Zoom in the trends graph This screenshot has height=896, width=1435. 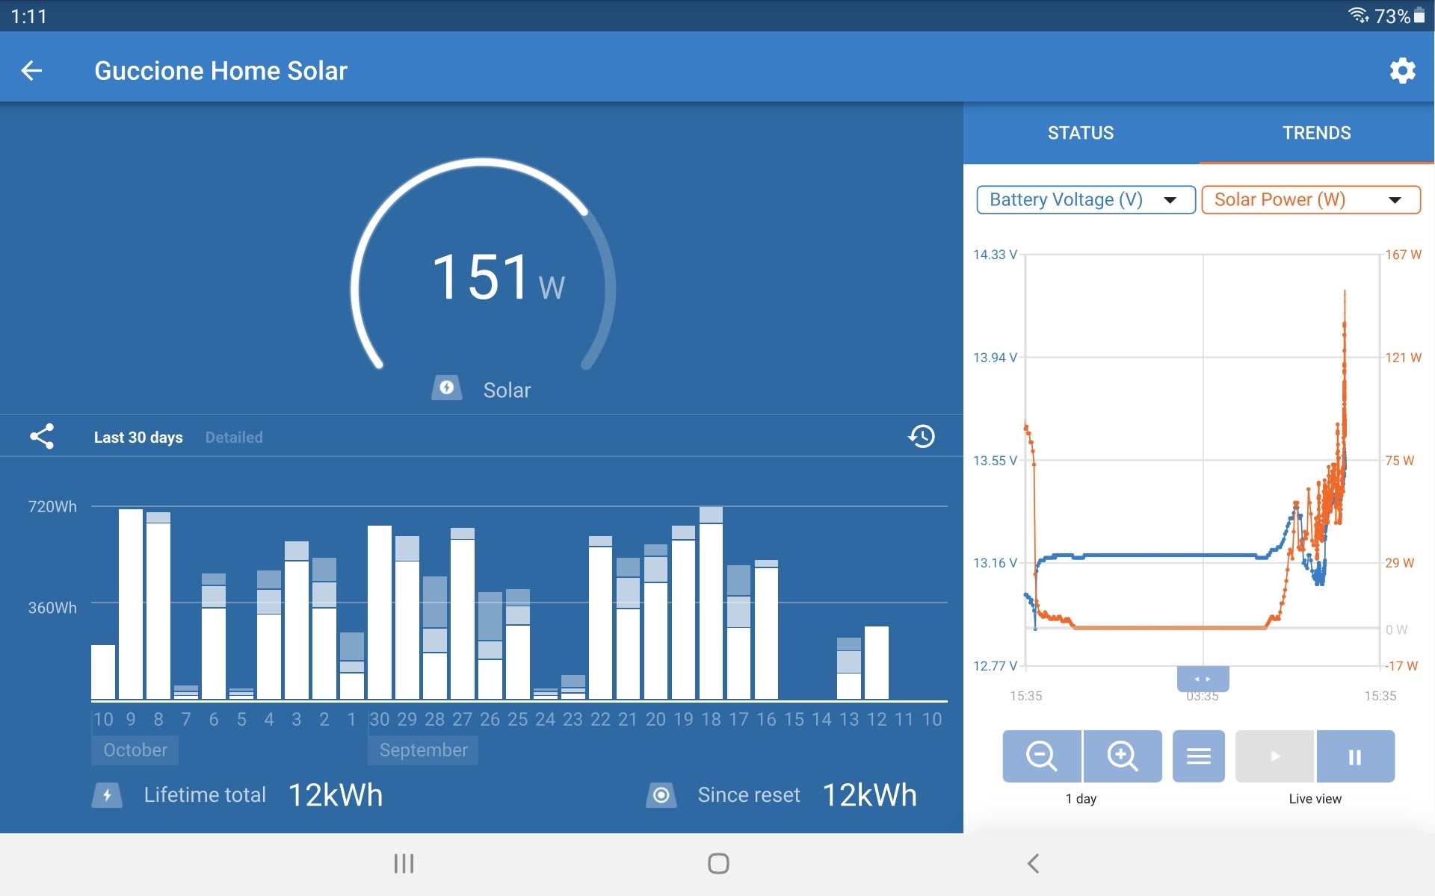[1122, 756]
